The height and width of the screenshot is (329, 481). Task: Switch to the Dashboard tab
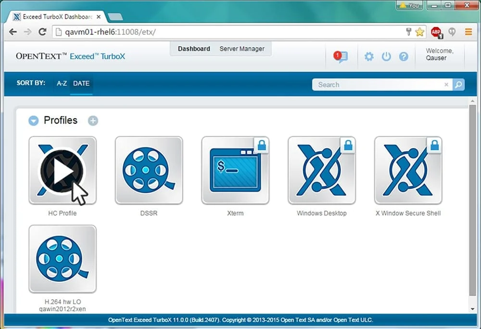click(x=194, y=49)
